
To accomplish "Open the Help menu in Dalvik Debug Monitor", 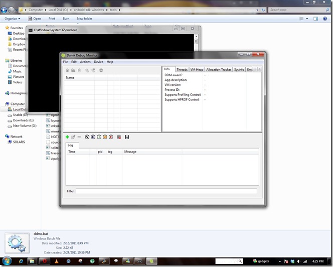I will coord(110,62).
